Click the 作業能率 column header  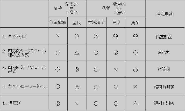58,23
